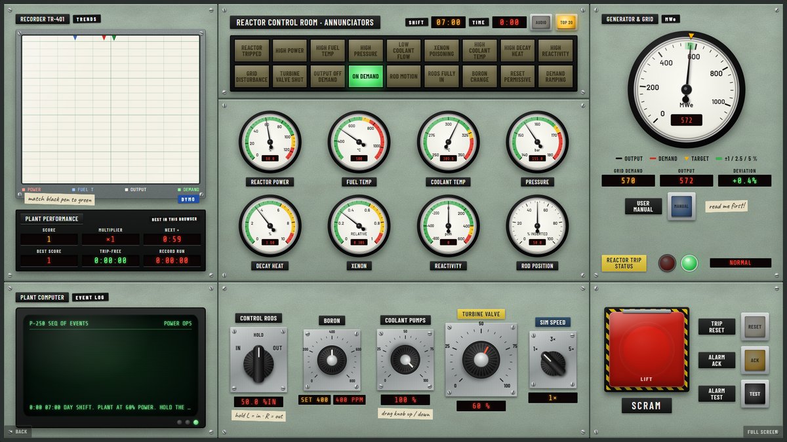Click the green pen marker on recorder
This screenshot has height=442, width=787.
click(113, 38)
